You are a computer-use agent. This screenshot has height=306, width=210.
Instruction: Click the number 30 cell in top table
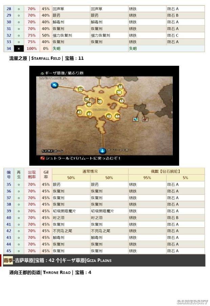[x=9, y=22]
